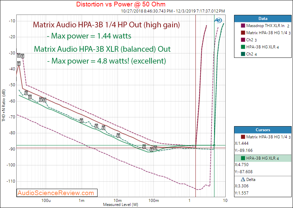Click the Data legend swatch for Matrix HPA-3B HG 1/4
This screenshot has width=293, height=208.
coord(243,33)
